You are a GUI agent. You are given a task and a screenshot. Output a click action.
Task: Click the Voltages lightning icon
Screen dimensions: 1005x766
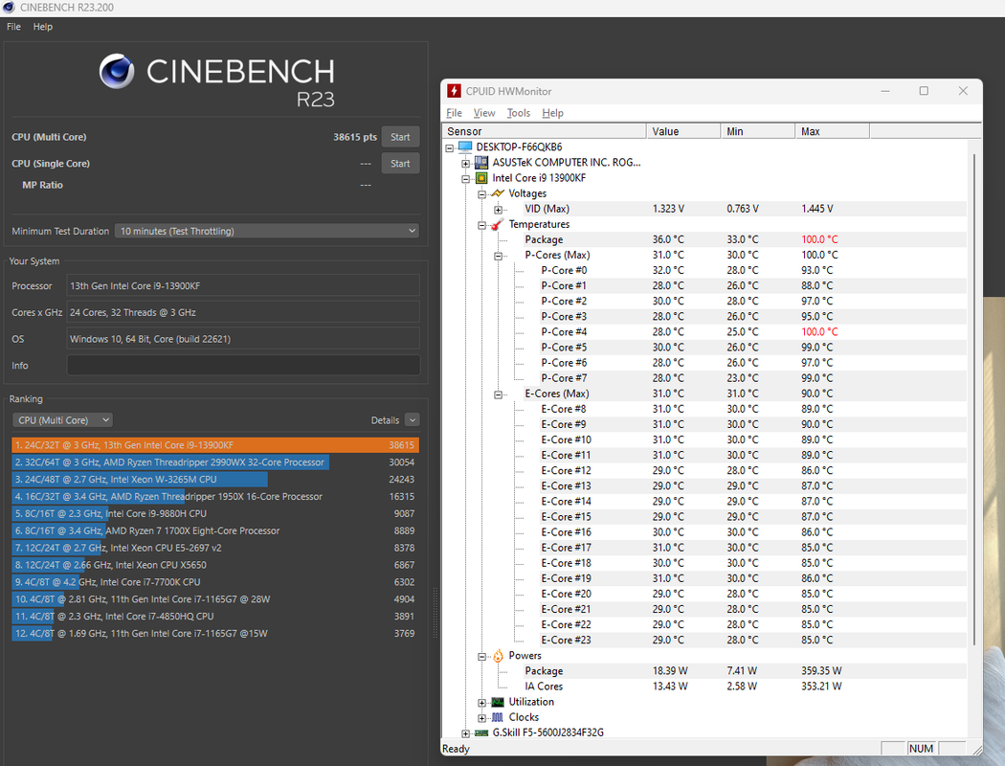(x=498, y=193)
